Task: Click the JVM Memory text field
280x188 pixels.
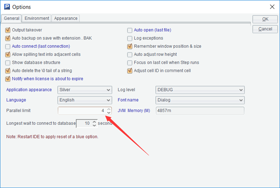Action: (x=199, y=111)
